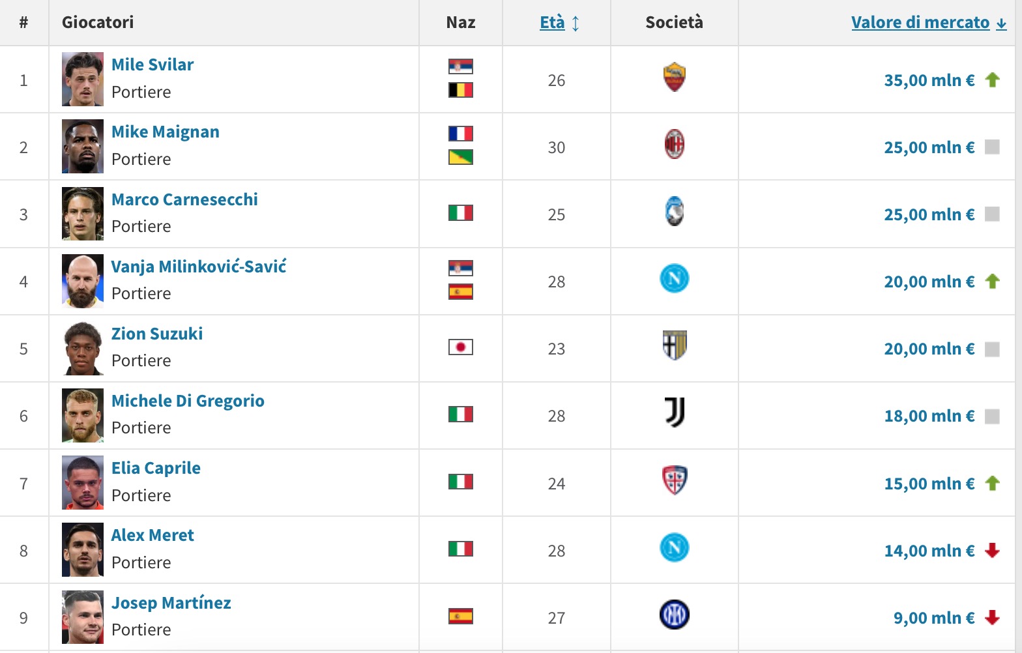Open the Juventus club logo
Screen dimensions: 1022x653
click(675, 413)
